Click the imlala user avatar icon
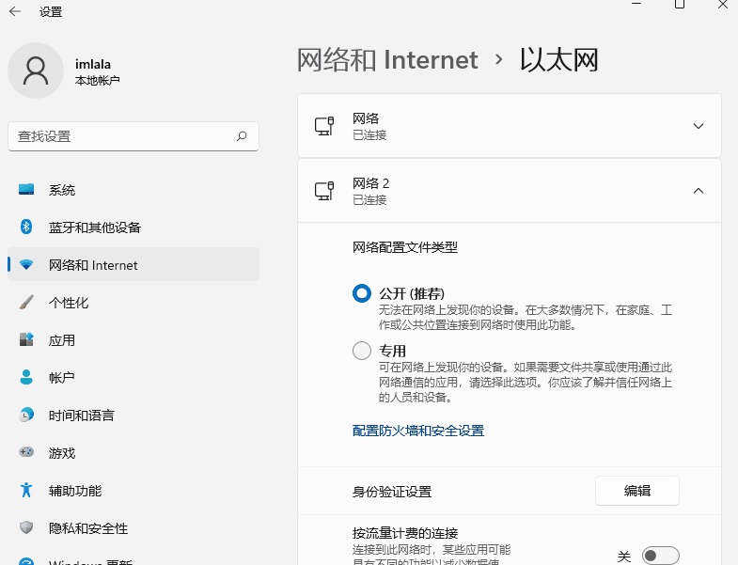Image resolution: width=738 pixels, height=565 pixels. tap(36, 71)
